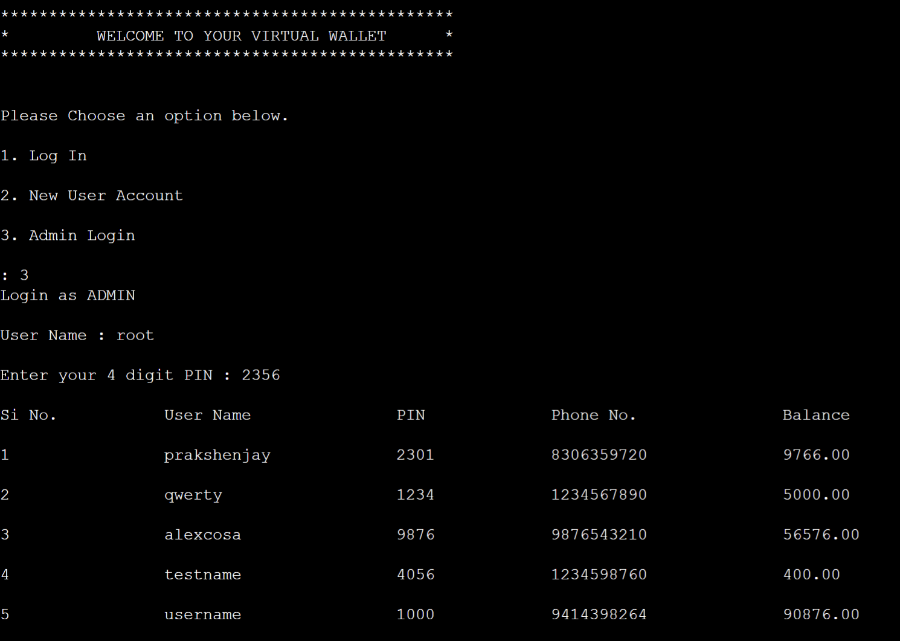The height and width of the screenshot is (641, 900).
Task: Select PIN value '1000'
Action: click(416, 614)
